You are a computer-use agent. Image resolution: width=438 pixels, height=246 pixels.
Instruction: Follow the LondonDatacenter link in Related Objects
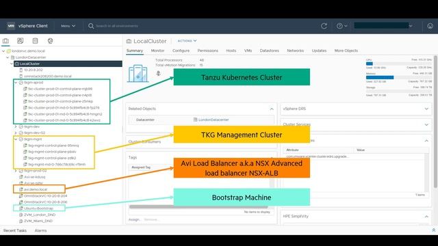[x=214, y=120]
